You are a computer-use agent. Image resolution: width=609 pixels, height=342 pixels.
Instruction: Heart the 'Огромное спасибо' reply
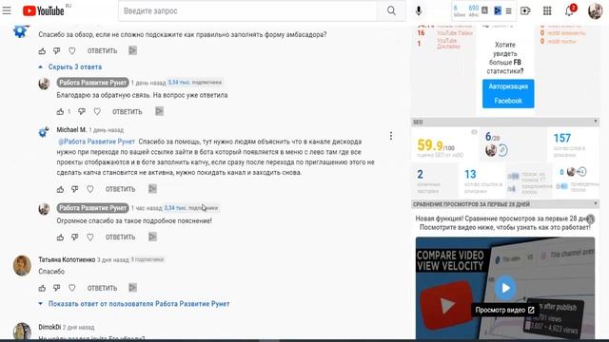[90, 237]
